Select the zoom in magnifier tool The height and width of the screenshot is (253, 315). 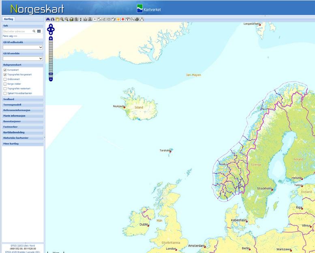coord(62,19)
